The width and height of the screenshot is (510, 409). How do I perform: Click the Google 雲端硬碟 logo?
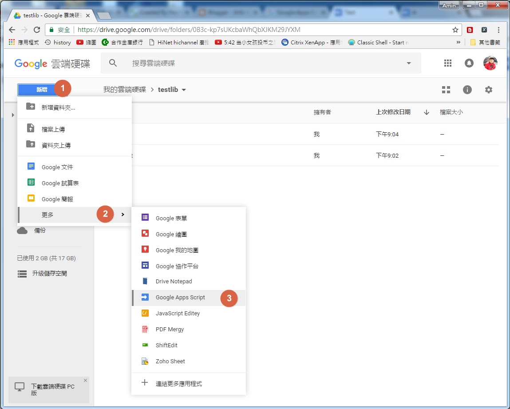52,64
